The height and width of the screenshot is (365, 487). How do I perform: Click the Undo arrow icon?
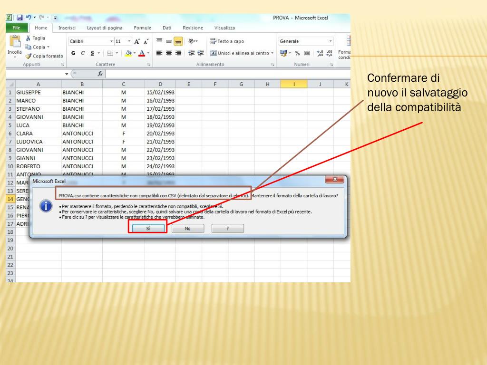click(x=29, y=18)
